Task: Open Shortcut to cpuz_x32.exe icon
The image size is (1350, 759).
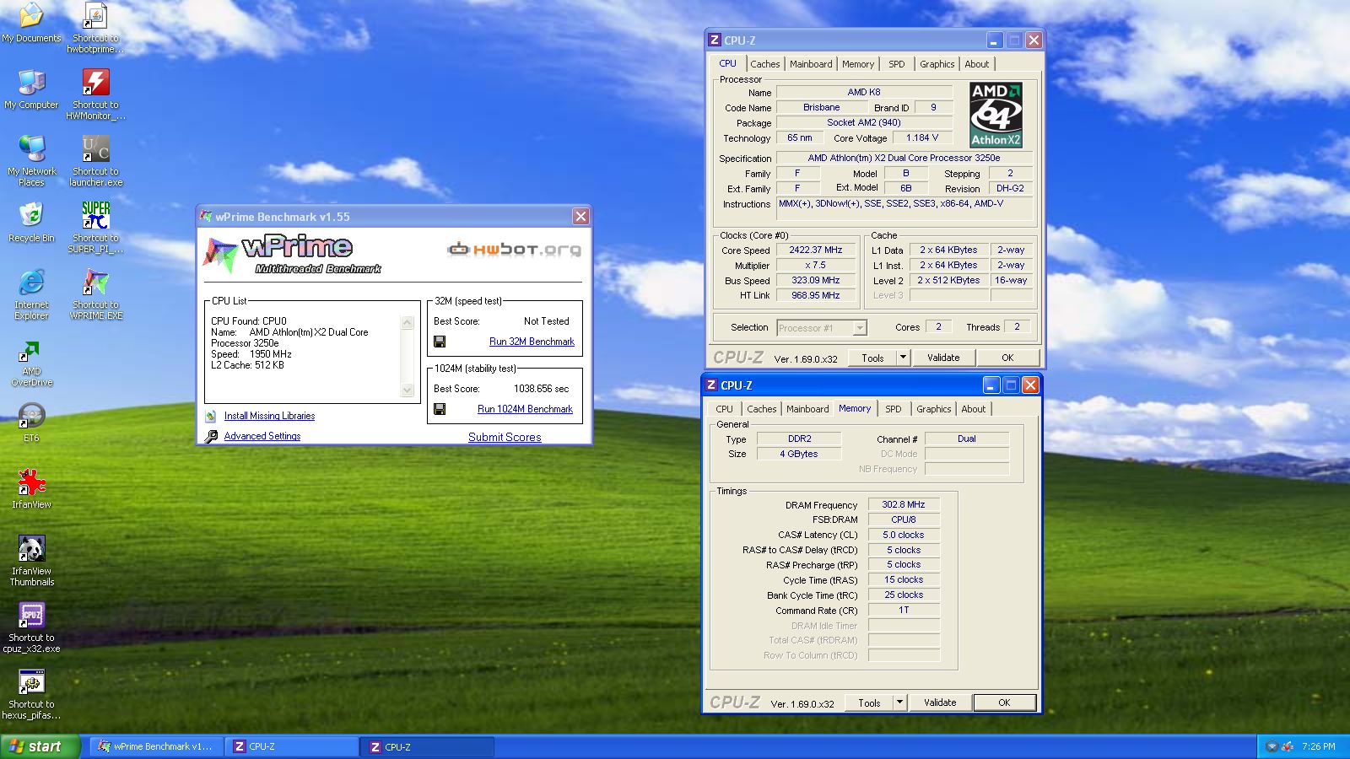Action: point(31,627)
